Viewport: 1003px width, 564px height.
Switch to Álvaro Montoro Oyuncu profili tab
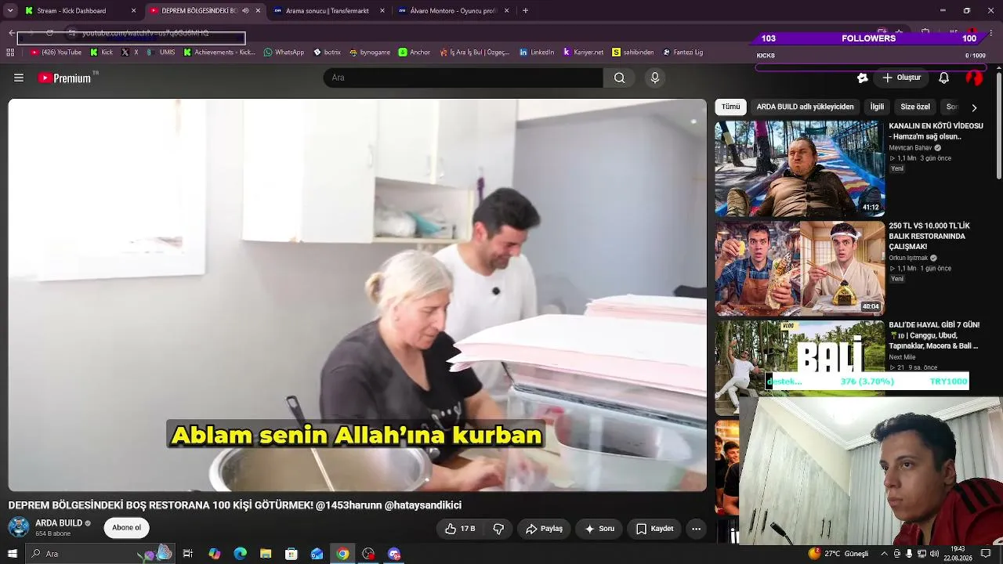tap(453, 11)
